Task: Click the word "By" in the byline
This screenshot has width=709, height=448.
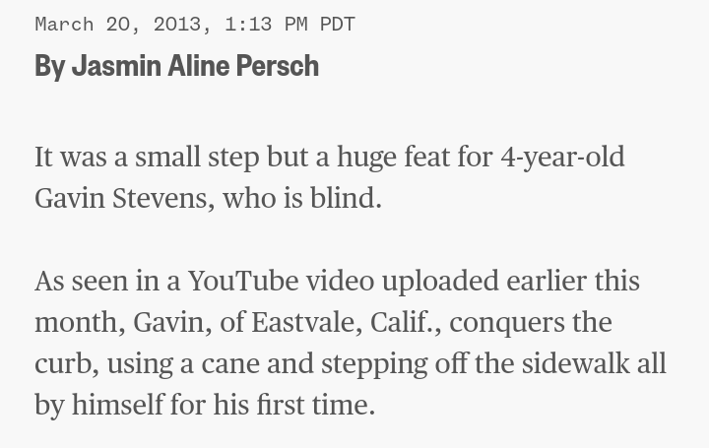Action: click(49, 66)
